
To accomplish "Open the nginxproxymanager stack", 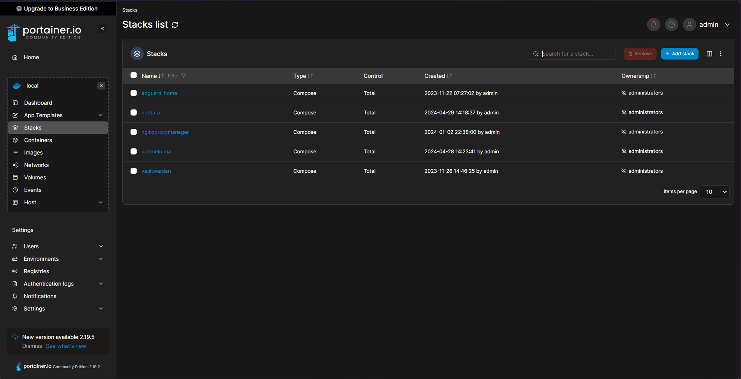I will 165,132.
